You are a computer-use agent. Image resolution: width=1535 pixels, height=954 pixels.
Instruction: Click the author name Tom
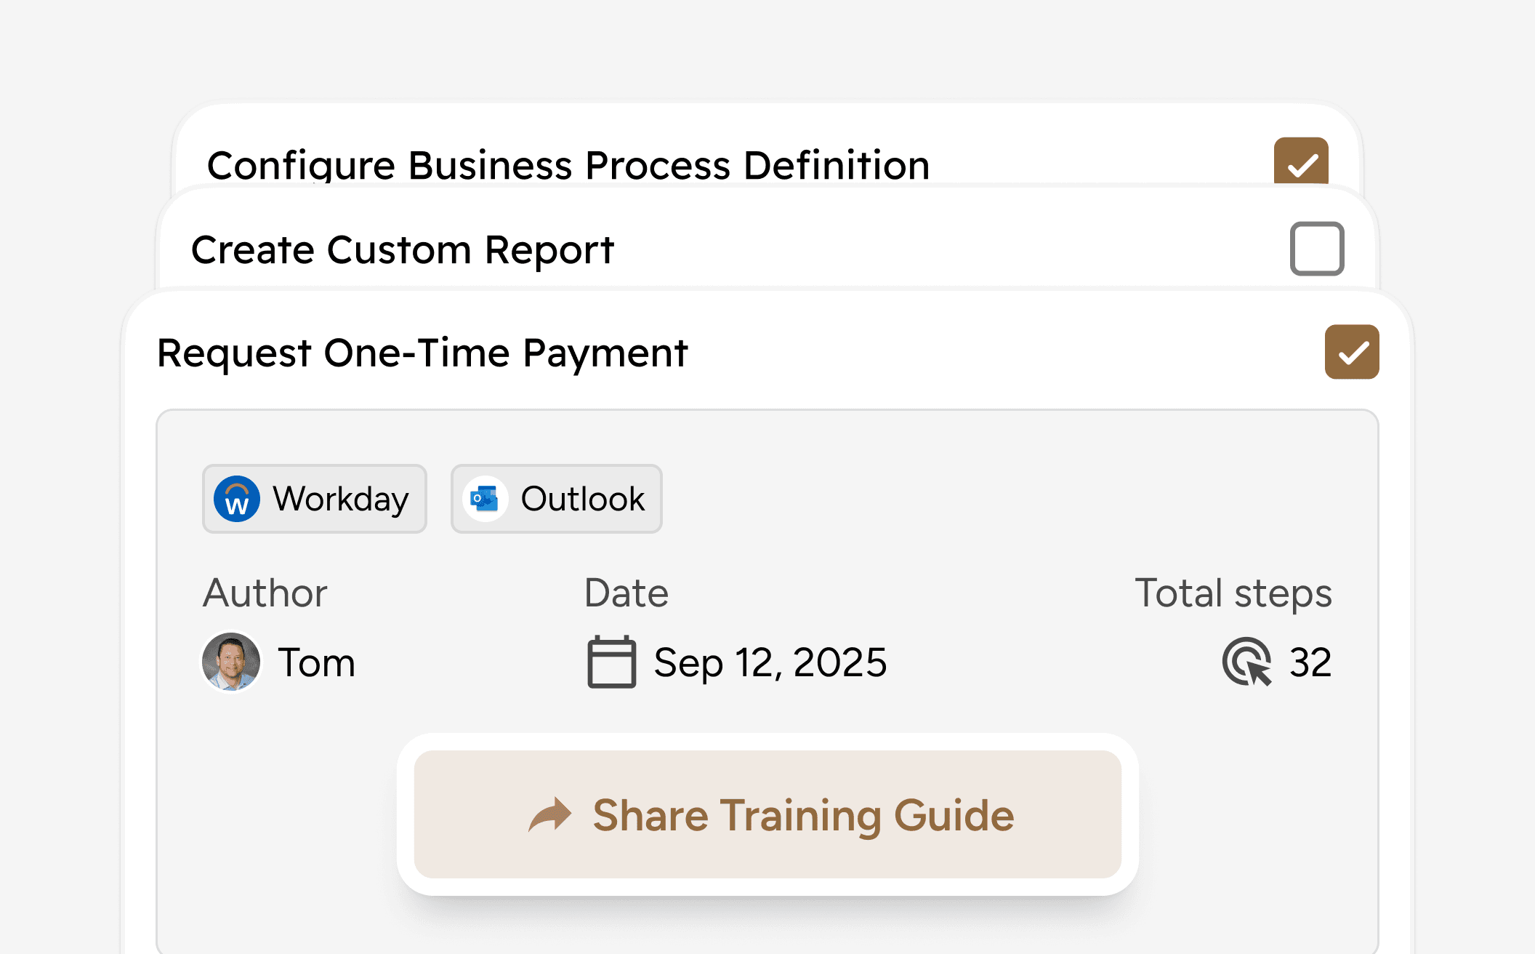pyautogui.click(x=317, y=662)
